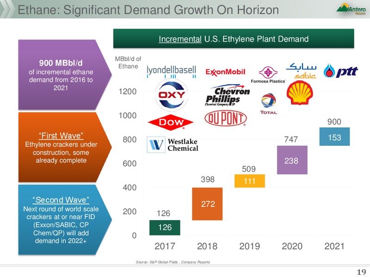The width and height of the screenshot is (370, 277).
Task: Click the cumulative total 900 above 2021
Action: [x=334, y=122]
